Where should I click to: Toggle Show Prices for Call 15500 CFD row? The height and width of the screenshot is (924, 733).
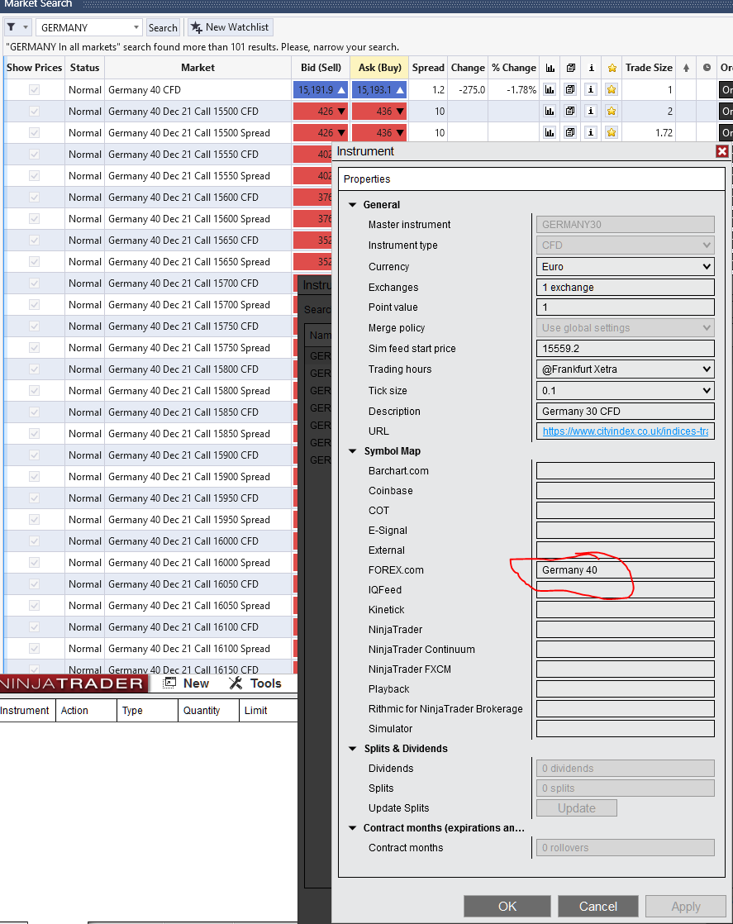34,111
